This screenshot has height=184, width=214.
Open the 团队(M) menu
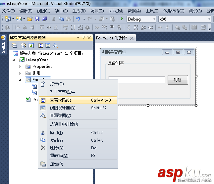click(x=116, y=11)
